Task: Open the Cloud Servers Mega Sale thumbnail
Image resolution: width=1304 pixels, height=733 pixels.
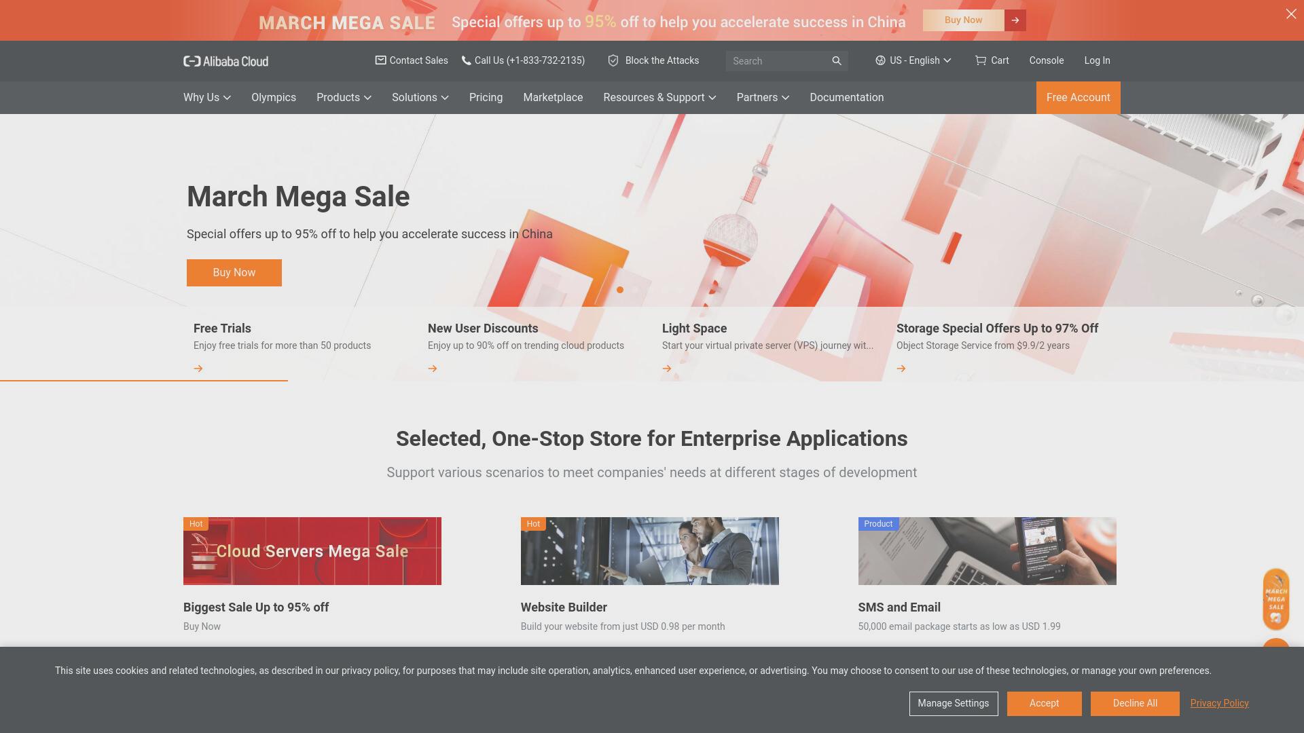Action: [312, 551]
